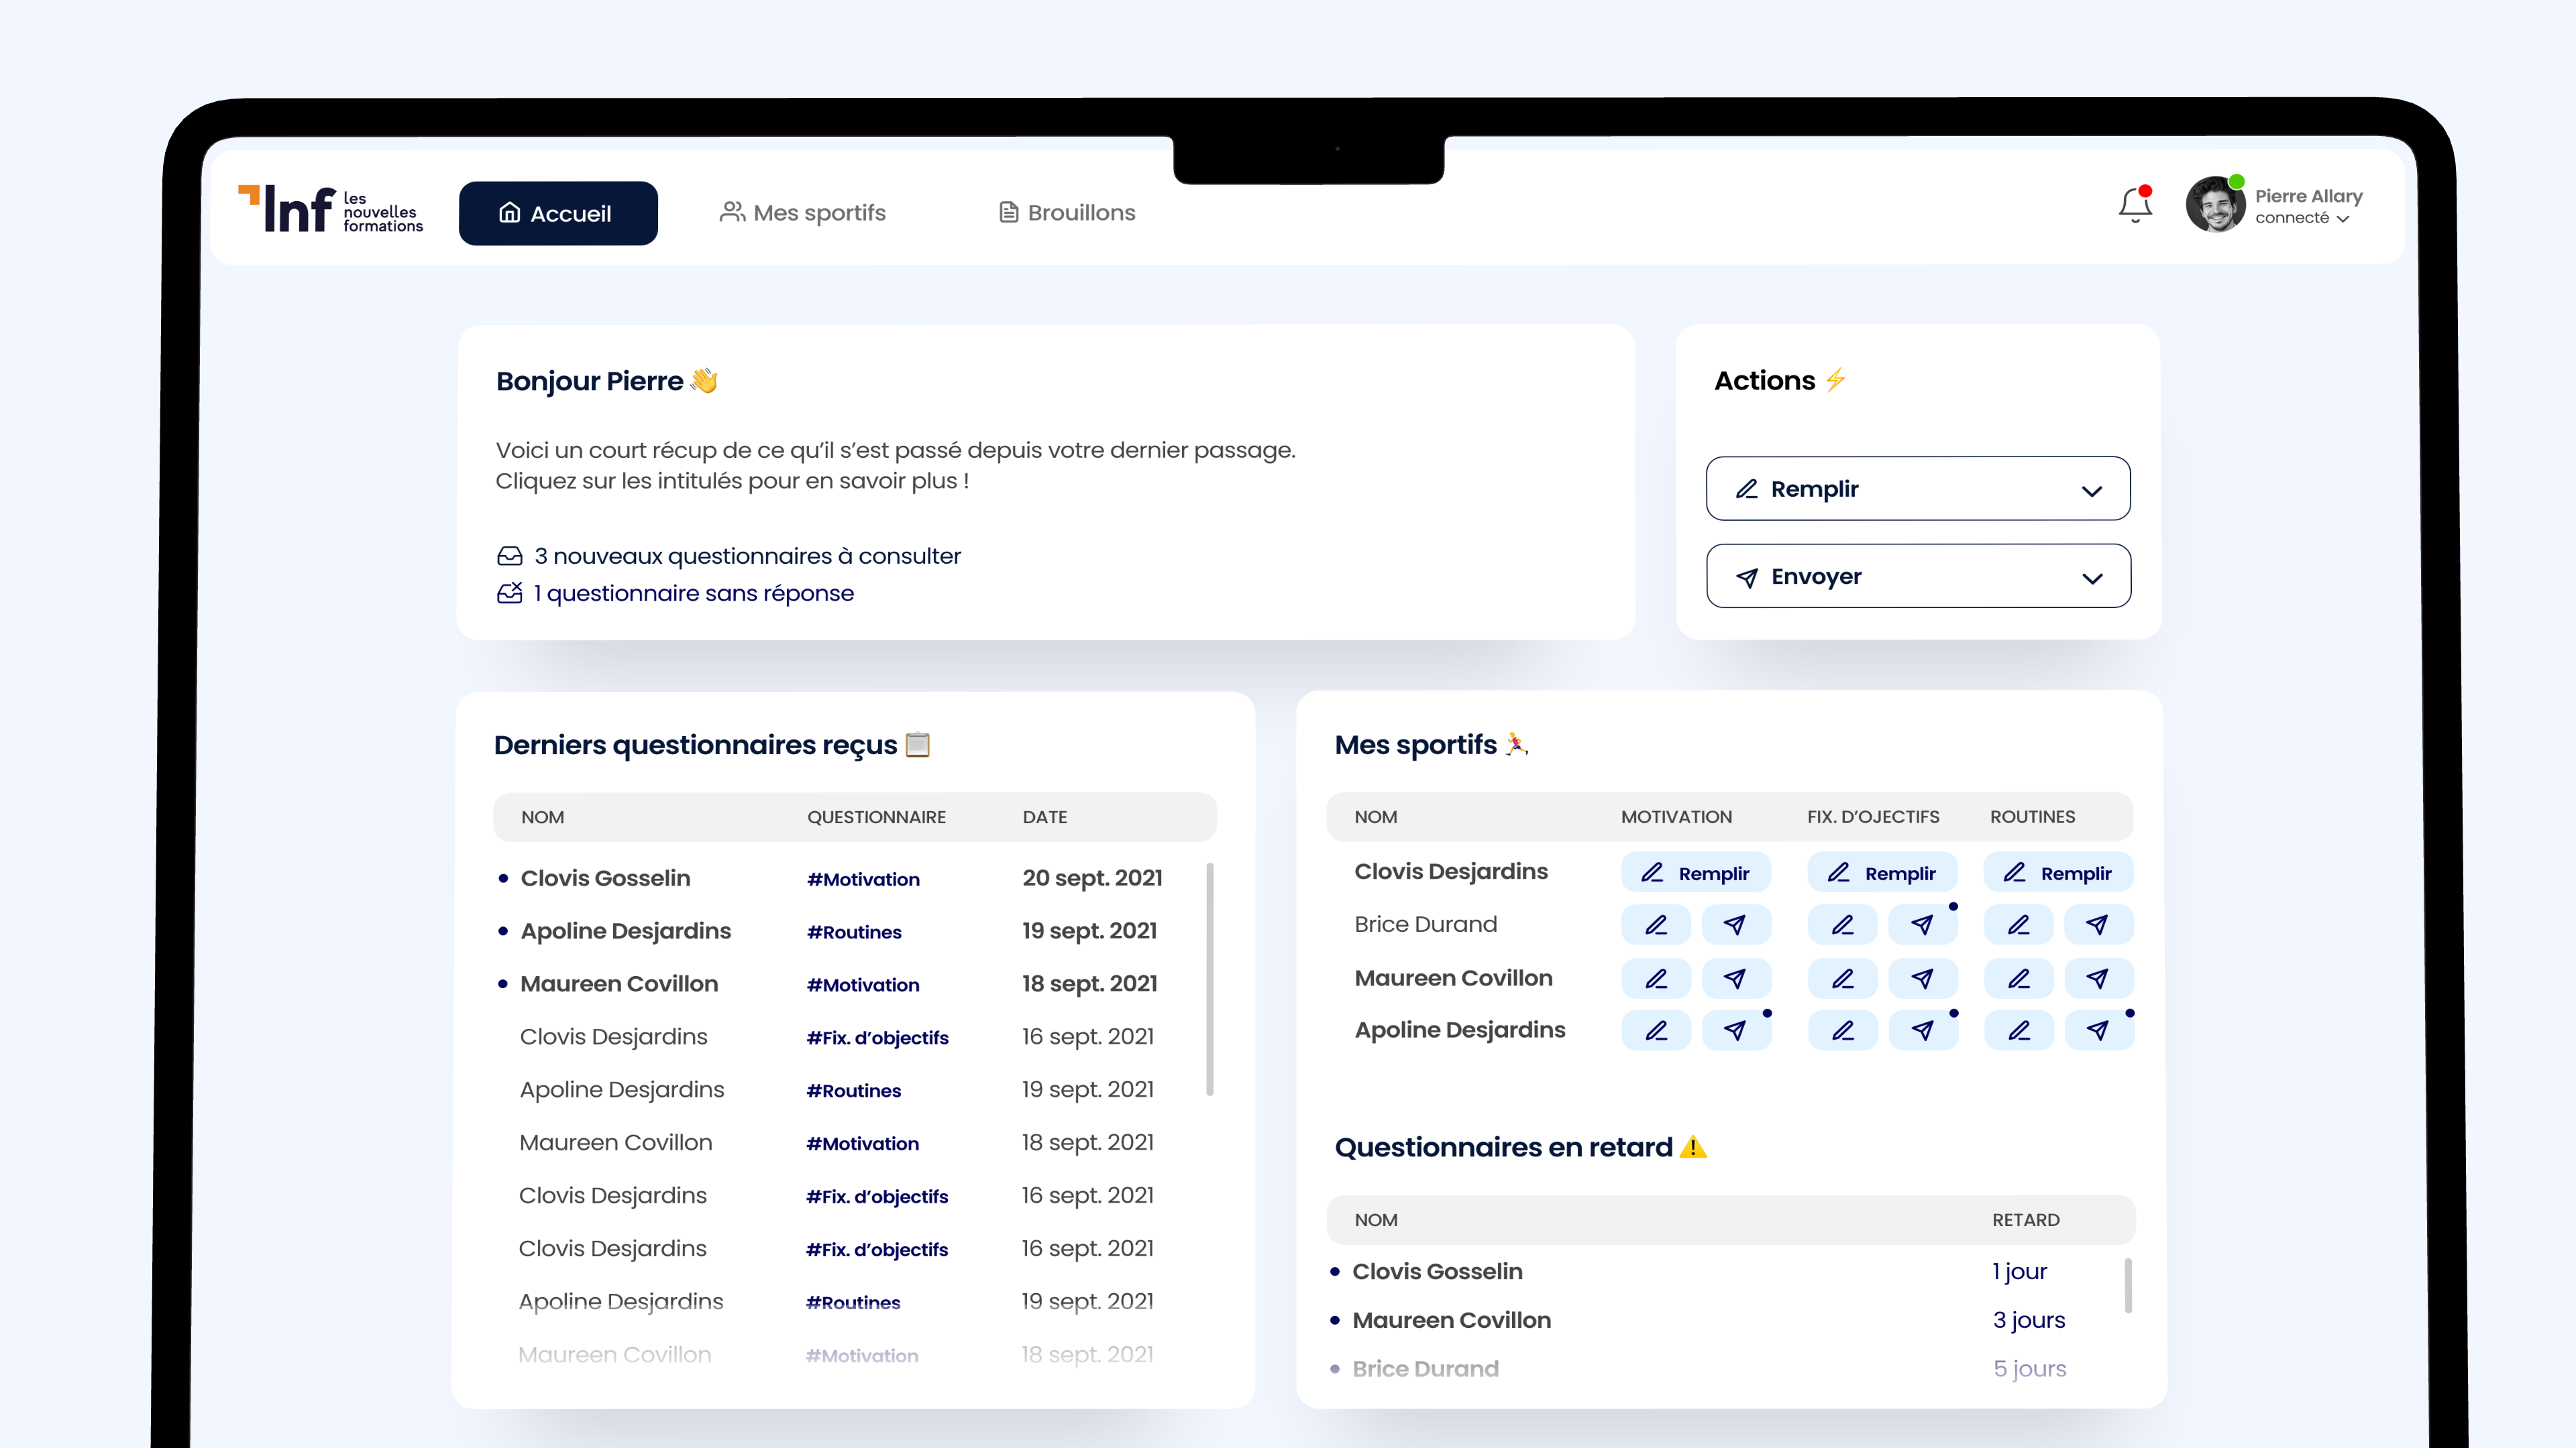Click Remplir under Motivation for Clovis Desjardins
The image size is (2576, 1448).
[1695, 872]
